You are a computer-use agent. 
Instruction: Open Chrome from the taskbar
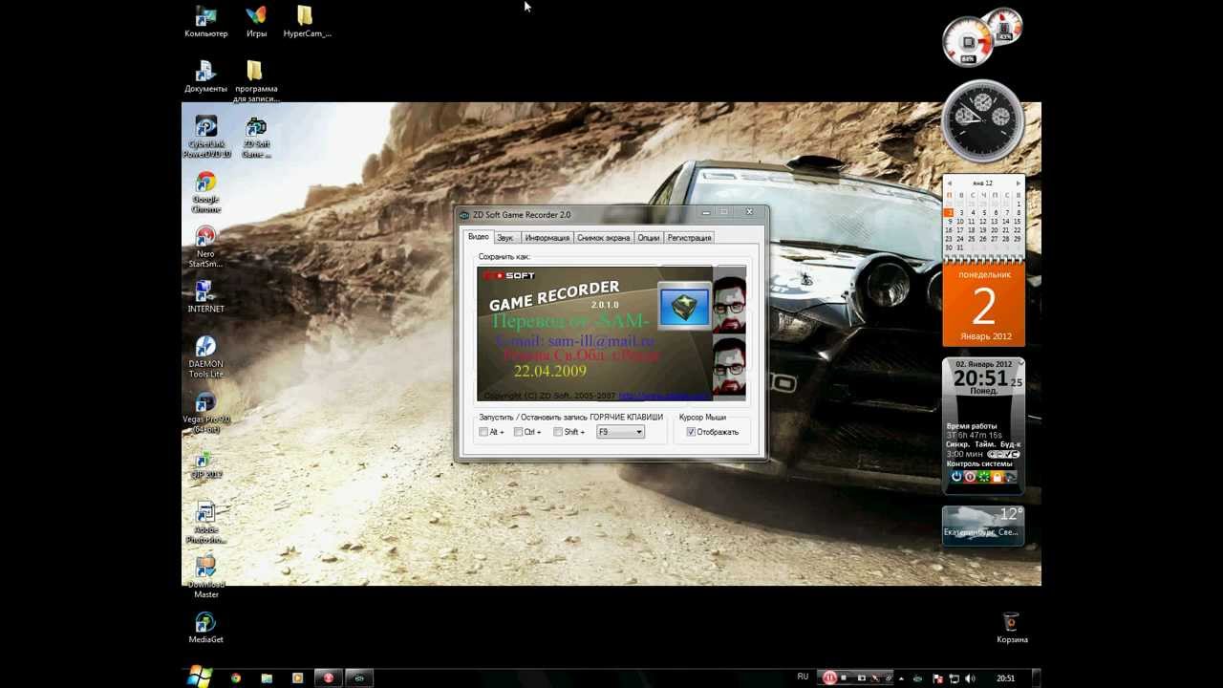(x=236, y=678)
